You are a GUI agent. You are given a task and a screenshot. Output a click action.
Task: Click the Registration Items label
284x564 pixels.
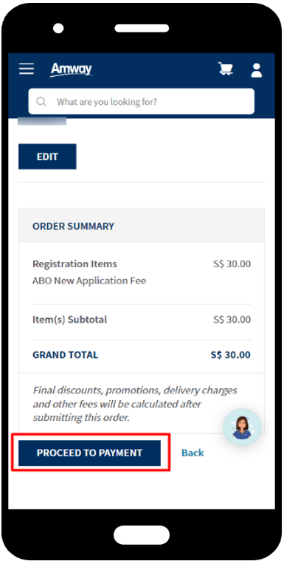point(75,264)
